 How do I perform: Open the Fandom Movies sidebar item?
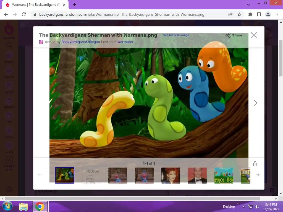(x=9, y=103)
